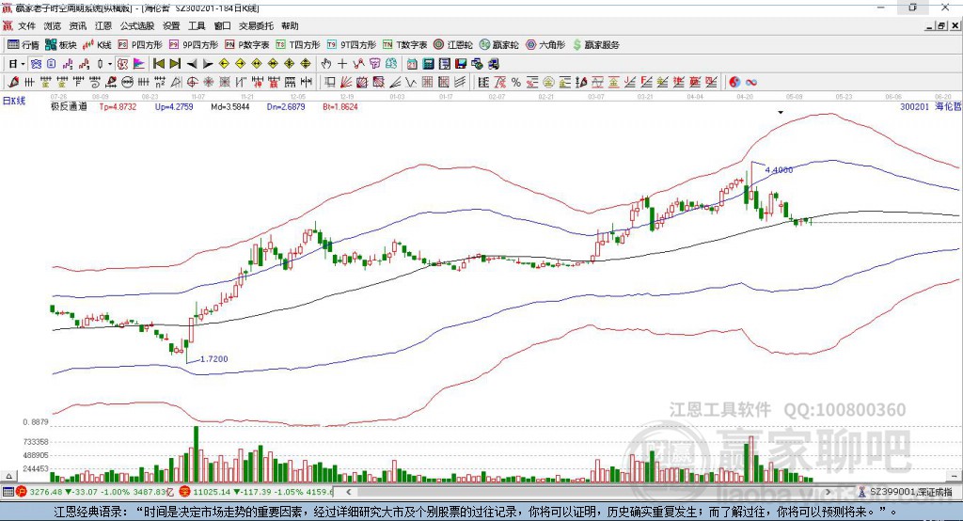Open the 9T四方形 tool

pos(351,45)
